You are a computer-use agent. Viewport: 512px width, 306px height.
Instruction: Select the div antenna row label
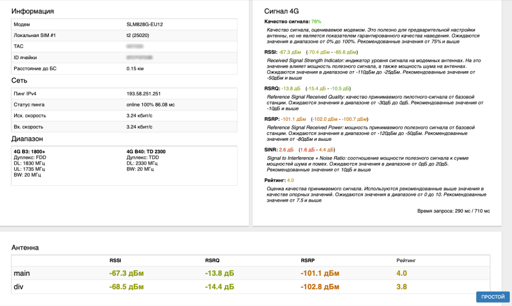(x=18, y=287)
